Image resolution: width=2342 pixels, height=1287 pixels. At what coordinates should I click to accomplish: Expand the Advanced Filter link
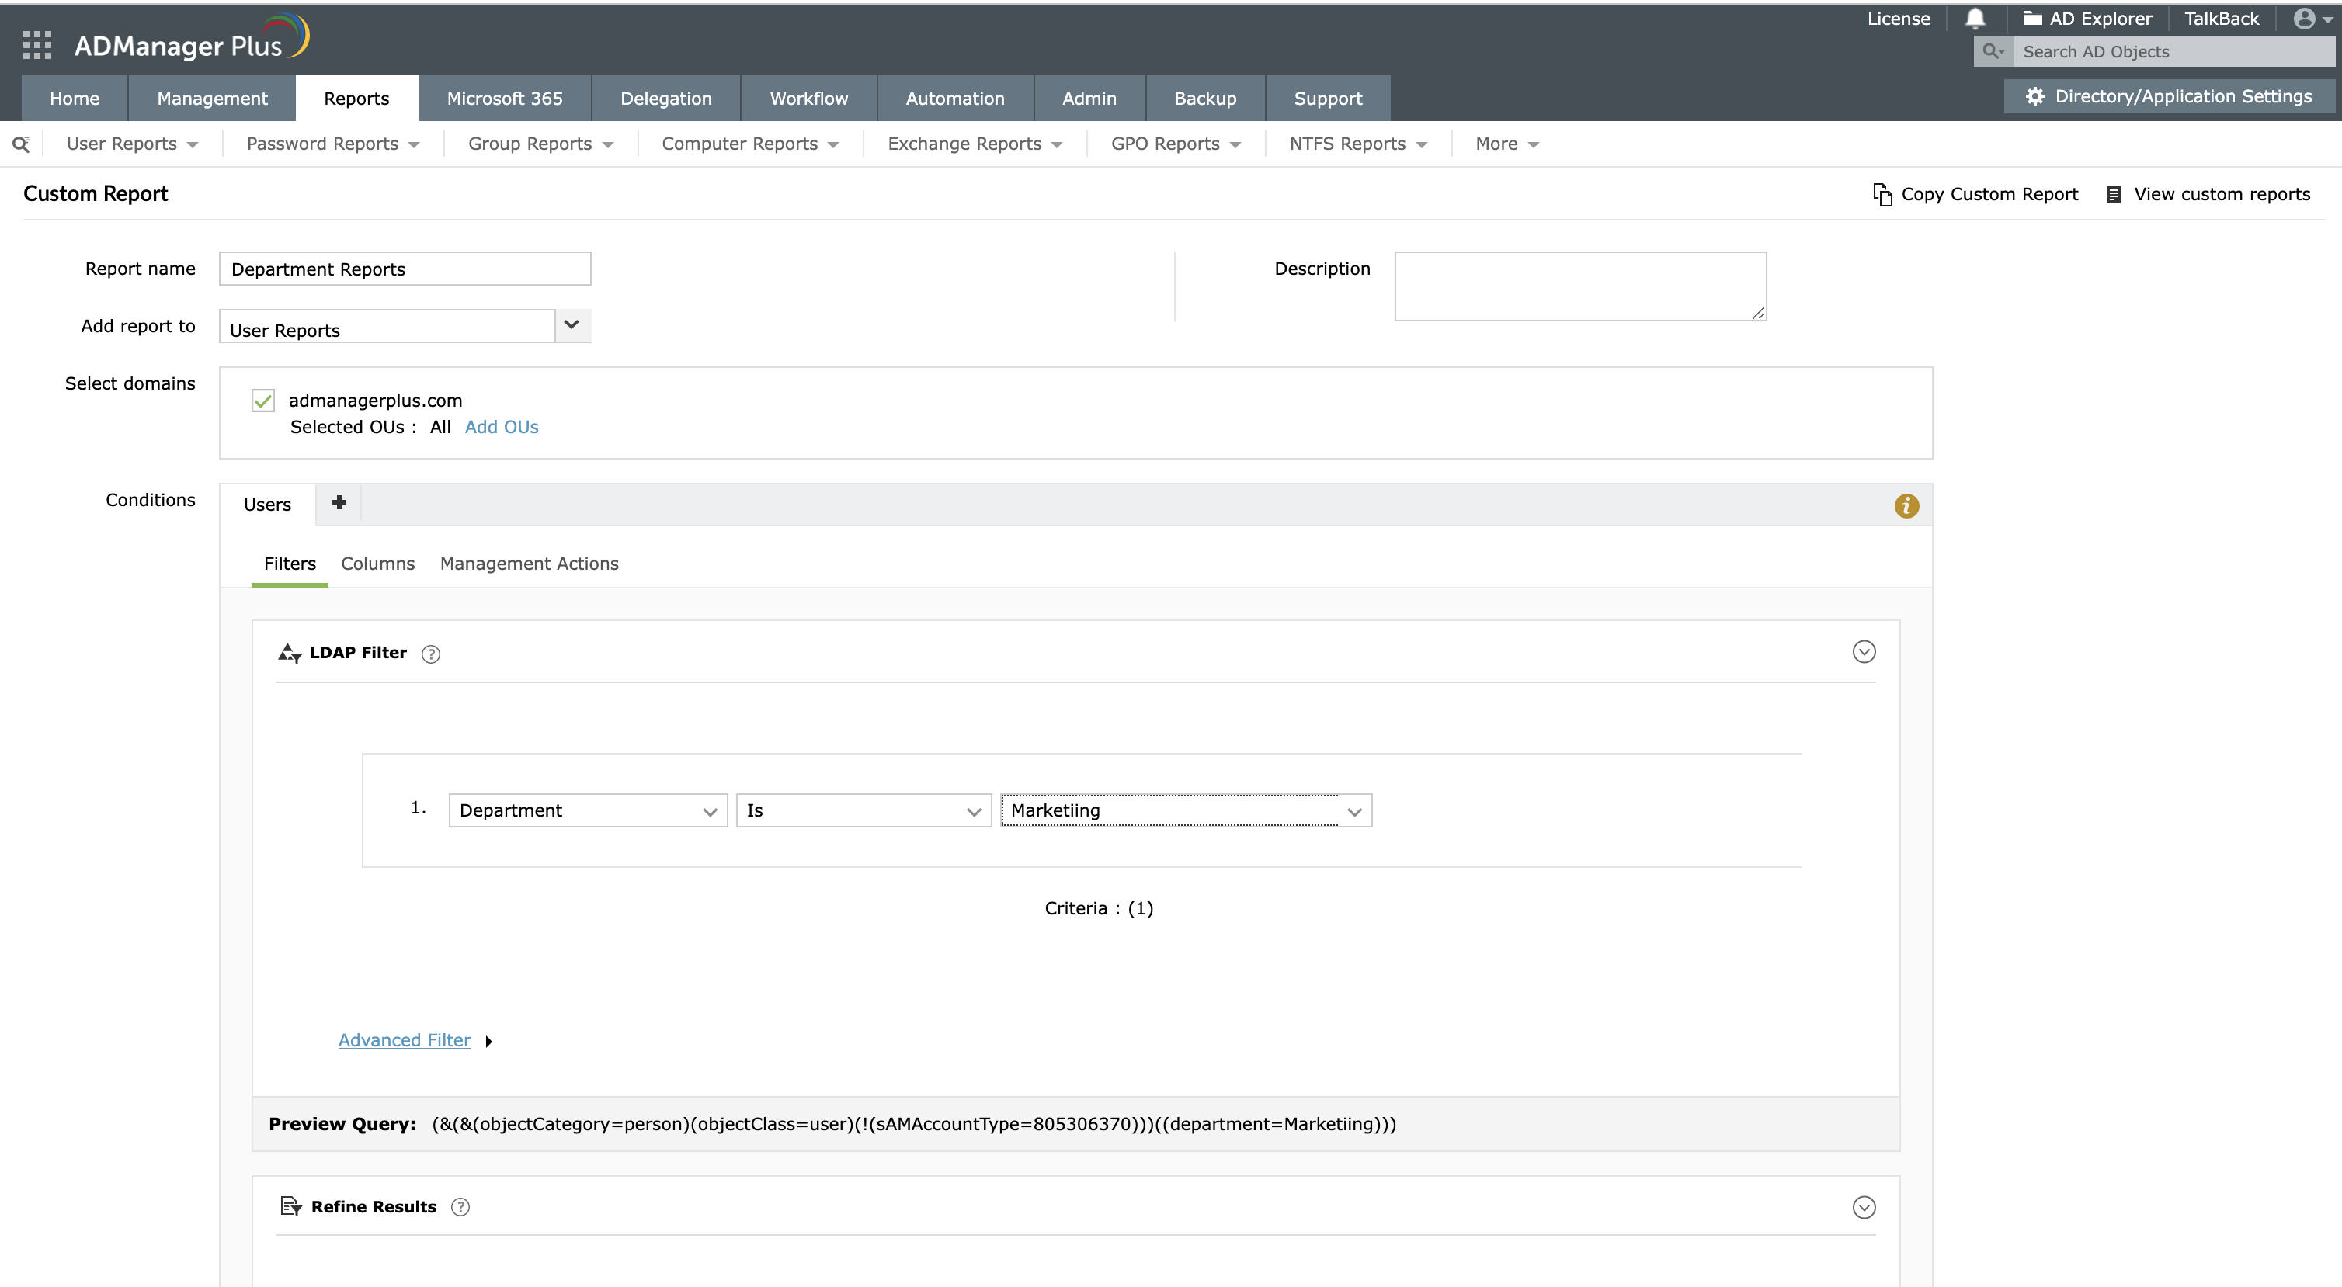point(405,1040)
